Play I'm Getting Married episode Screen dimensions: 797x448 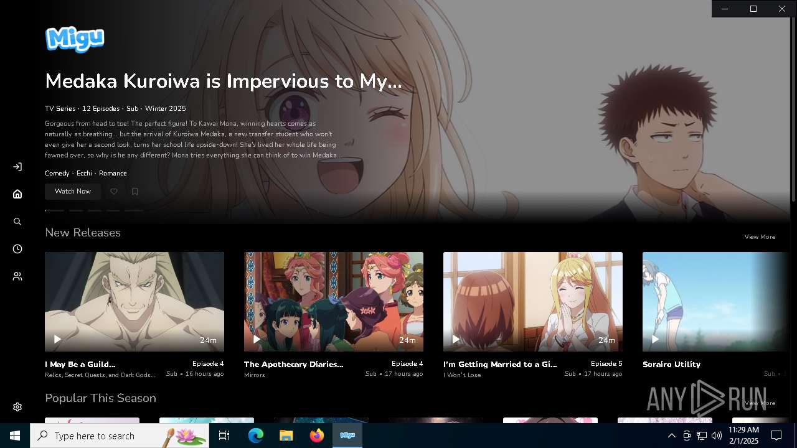pyautogui.click(x=456, y=339)
